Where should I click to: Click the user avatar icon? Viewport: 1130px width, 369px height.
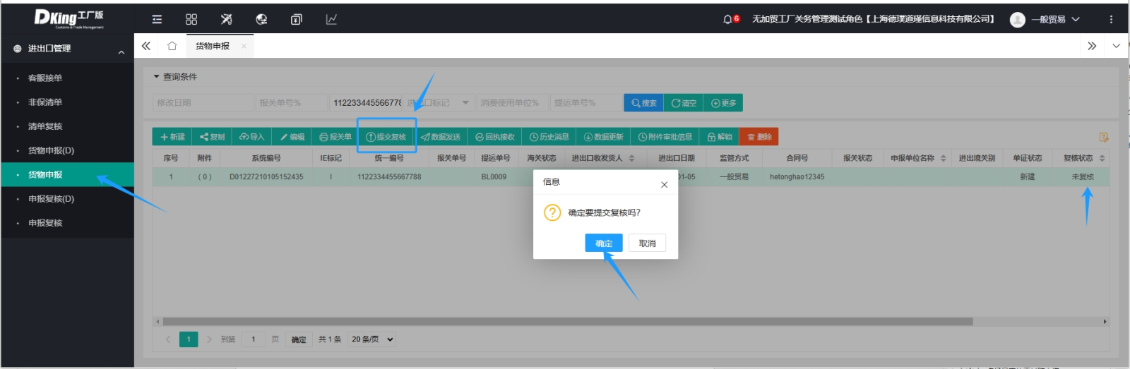tap(1018, 20)
